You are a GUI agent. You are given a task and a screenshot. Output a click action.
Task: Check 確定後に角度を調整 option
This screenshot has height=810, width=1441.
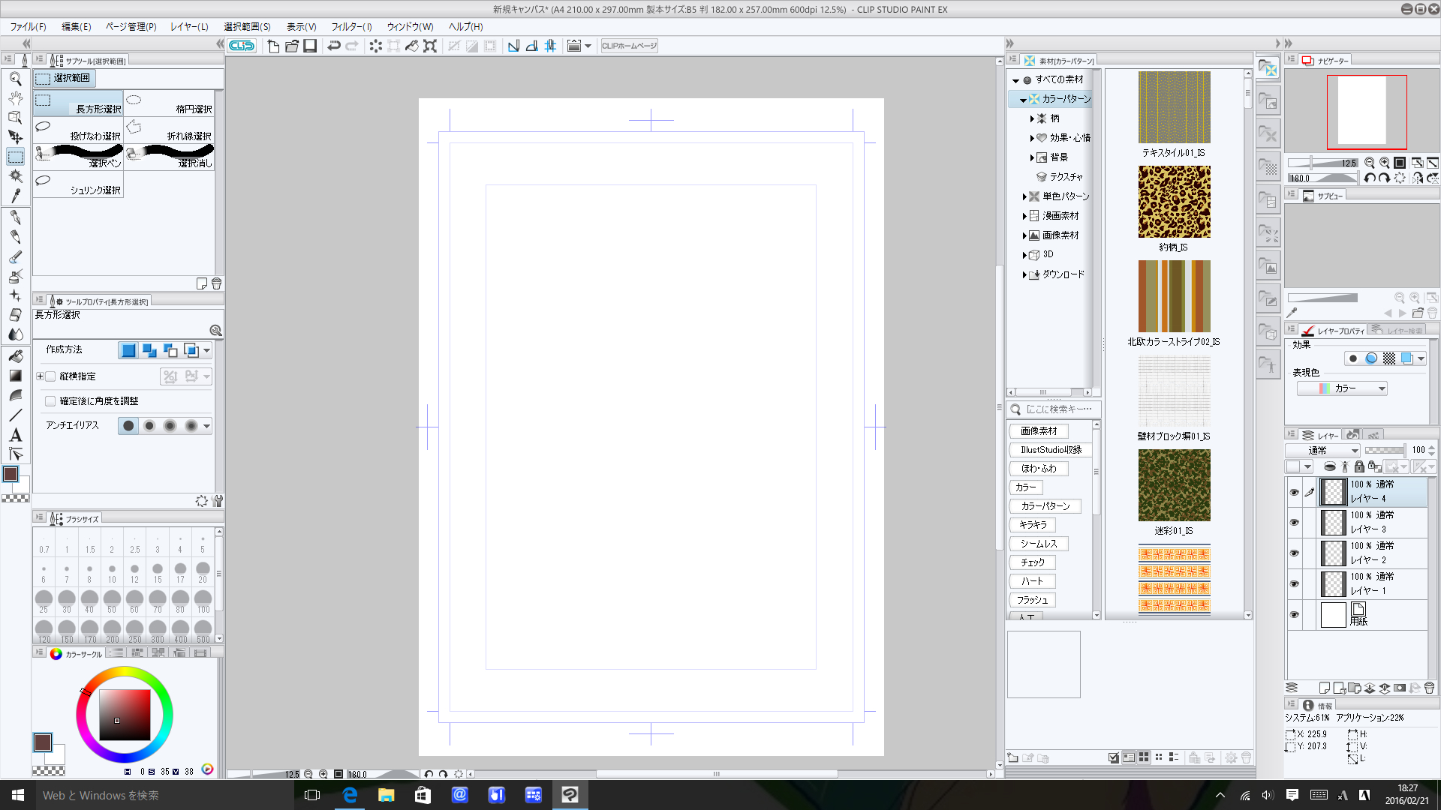51,401
